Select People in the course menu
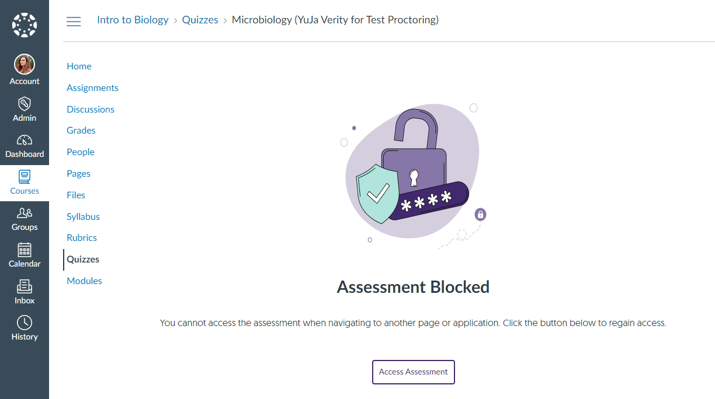715x399 pixels. click(x=81, y=152)
